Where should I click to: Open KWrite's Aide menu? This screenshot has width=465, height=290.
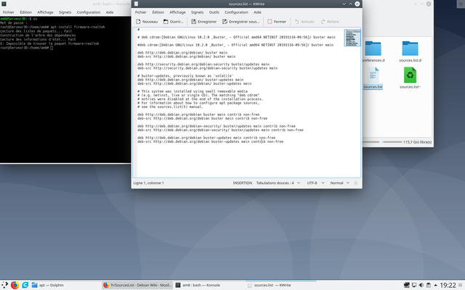pyautogui.click(x=257, y=12)
